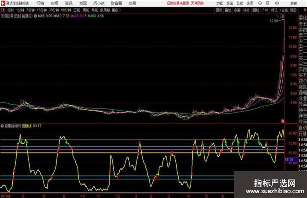Open the 市场 menu

coord(55,3)
